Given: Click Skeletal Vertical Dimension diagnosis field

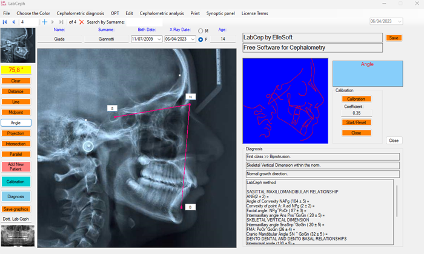Looking at the screenshot, I should point(323,165).
